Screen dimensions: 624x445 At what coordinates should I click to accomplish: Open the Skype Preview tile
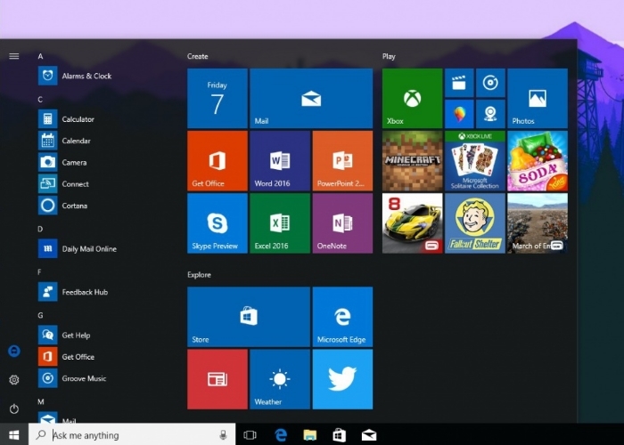click(218, 223)
